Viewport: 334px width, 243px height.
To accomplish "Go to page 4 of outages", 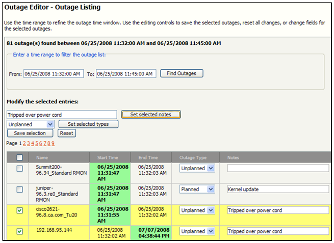I will pyautogui.click(x=33, y=144).
